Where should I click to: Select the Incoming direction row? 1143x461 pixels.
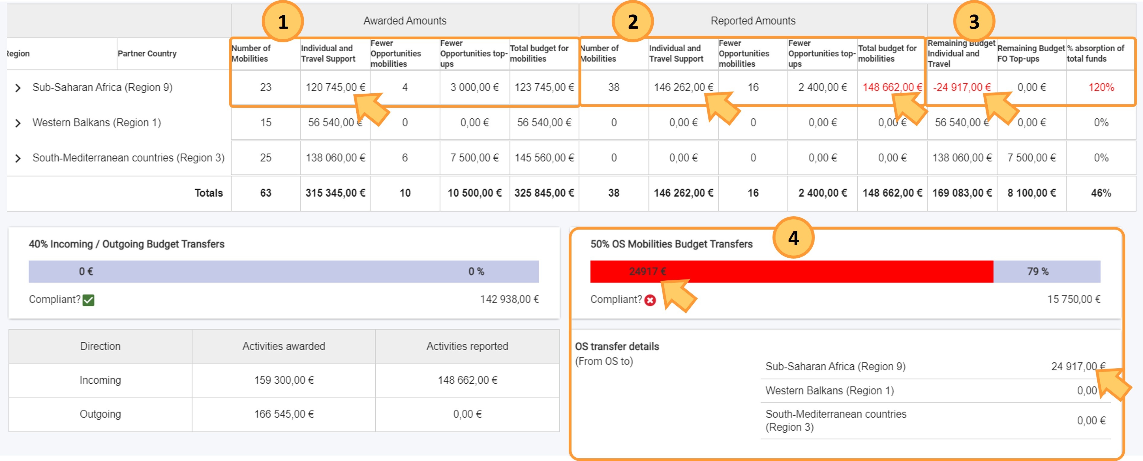283,380
